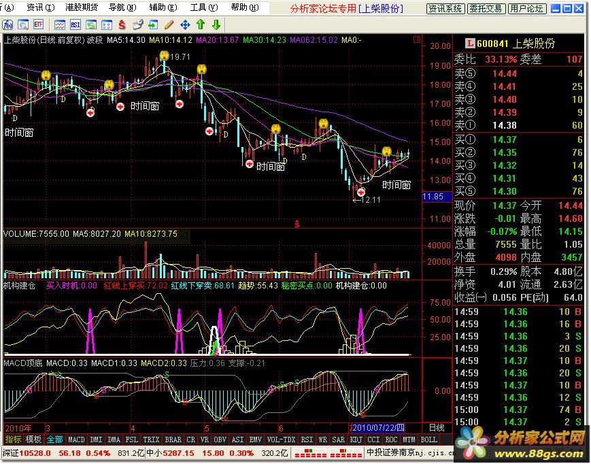
Task: Click the red L badge beside 600841
Action: coord(470,44)
